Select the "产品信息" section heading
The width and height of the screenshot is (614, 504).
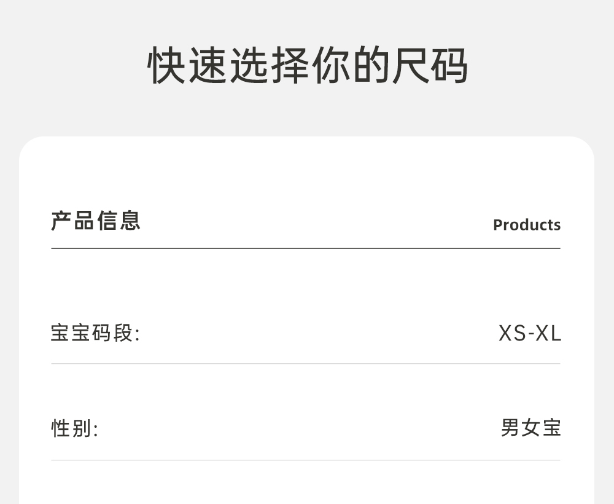point(96,220)
